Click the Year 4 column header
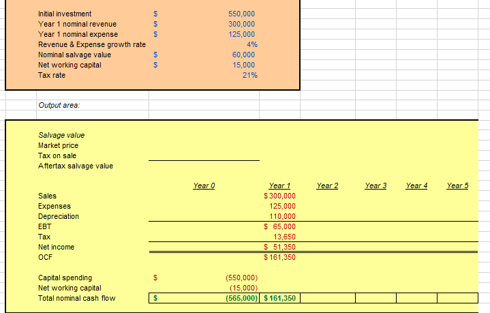 point(416,185)
